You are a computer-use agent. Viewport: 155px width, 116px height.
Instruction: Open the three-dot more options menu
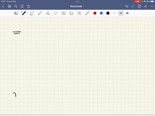coord(152,6)
